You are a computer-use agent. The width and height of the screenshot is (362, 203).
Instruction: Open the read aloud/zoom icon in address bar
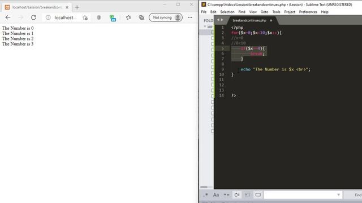85,17
